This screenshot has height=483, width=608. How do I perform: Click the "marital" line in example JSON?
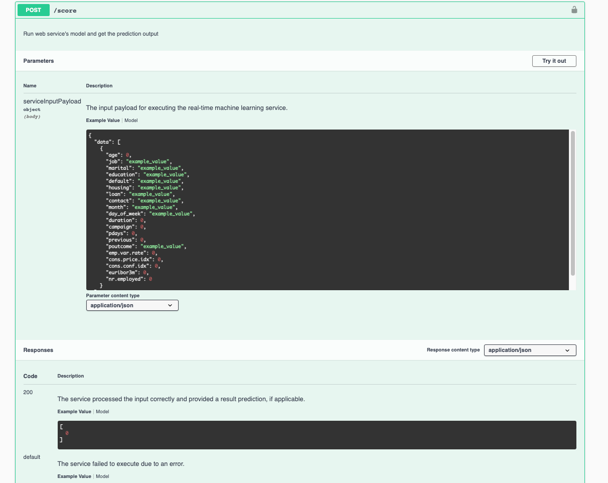click(145, 168)
